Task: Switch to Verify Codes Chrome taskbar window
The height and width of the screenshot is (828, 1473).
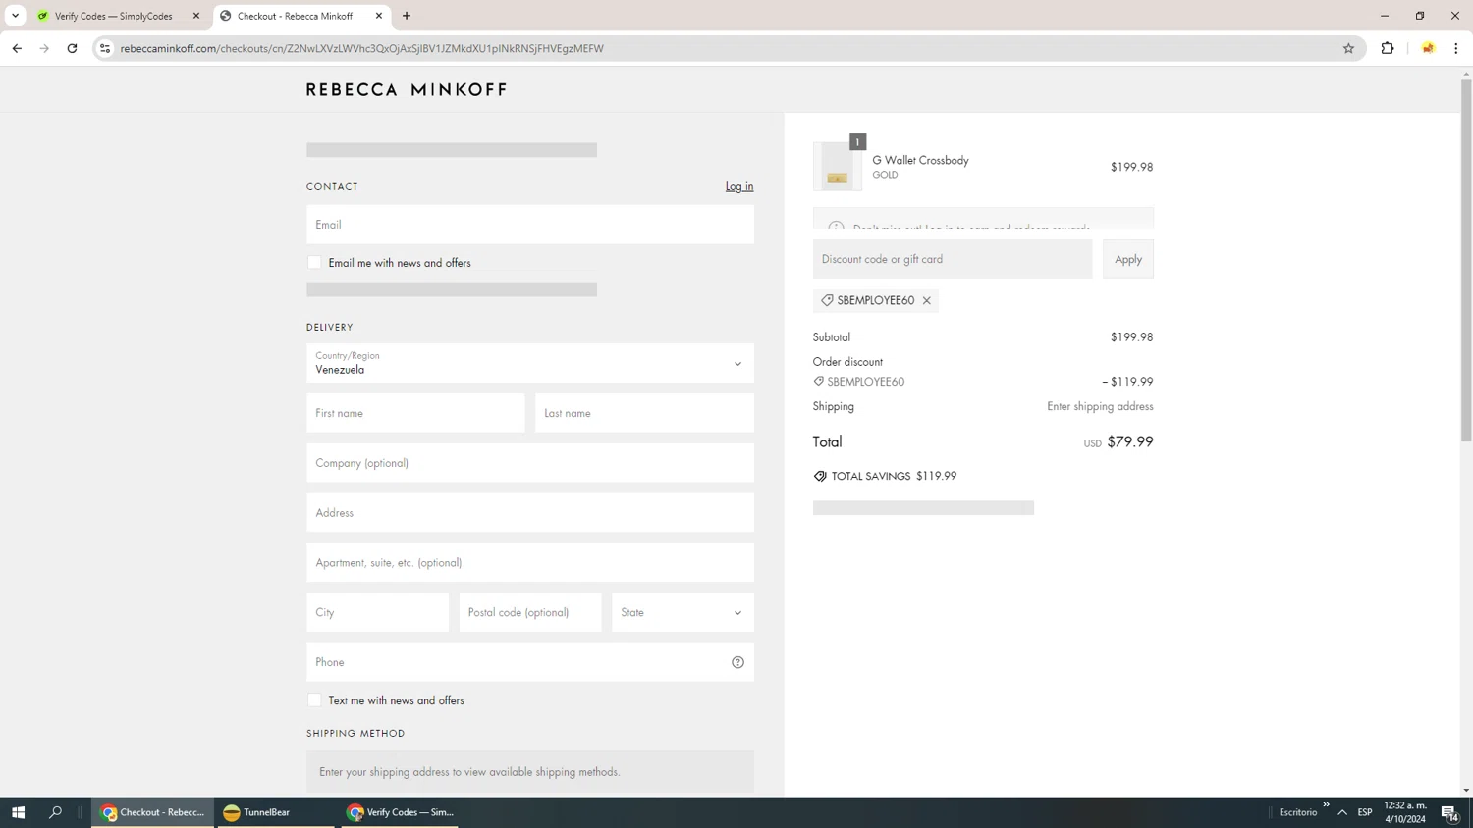Action: [400, 812]
